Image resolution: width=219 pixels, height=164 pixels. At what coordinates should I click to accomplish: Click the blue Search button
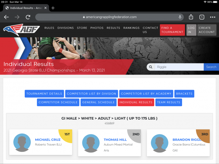tap(211, 67)
